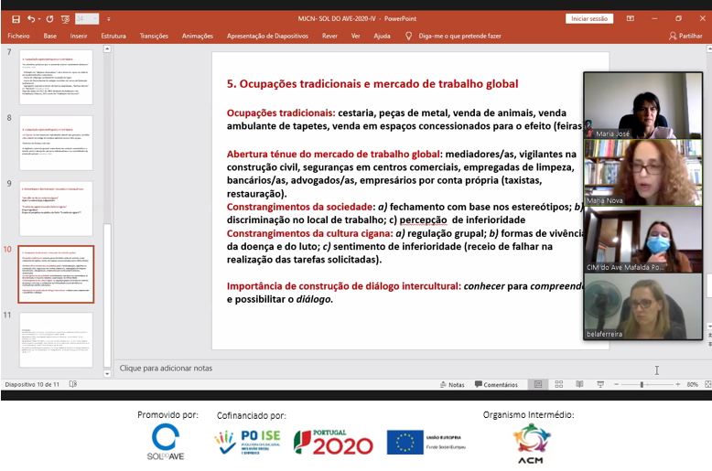This screenshot has height=471, width=712.
Task: Click the ACM logo
Action: point(532,444)
